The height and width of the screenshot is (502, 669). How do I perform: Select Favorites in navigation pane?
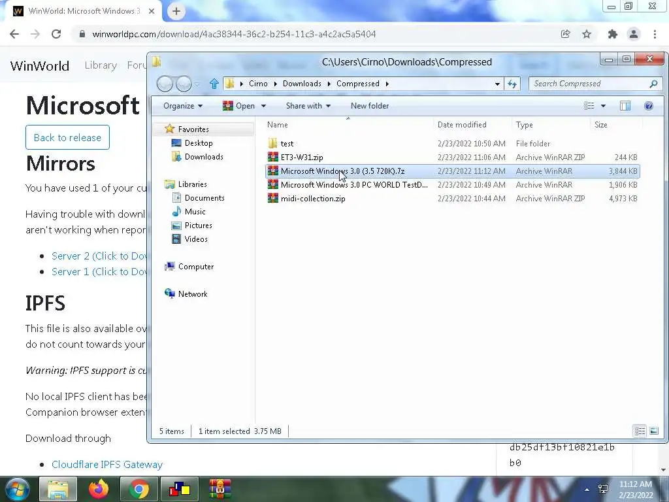click(x=193, y=129)
